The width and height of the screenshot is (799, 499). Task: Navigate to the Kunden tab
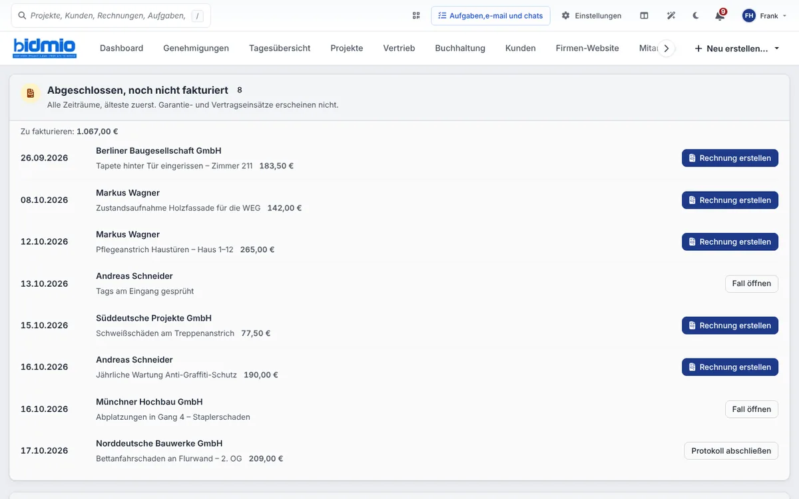(x=521, y=48)
